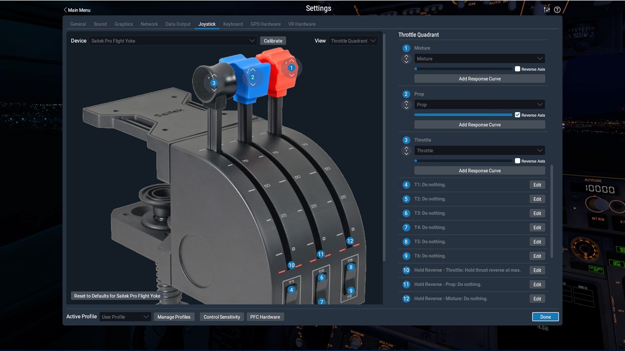The height and width of the screenshot is (351, 625).
Task: Select marker 11 at the middle lever detent
Action: click(321, 254)
